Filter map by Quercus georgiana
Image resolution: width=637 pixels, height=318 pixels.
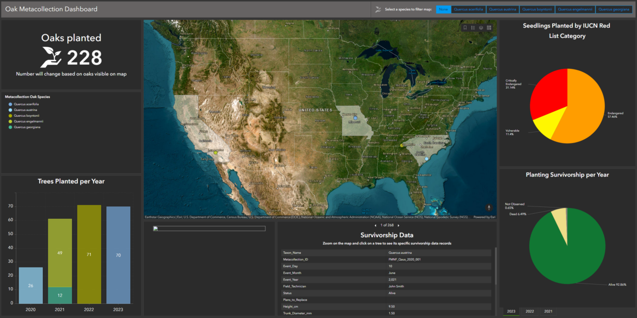(614, 9)
